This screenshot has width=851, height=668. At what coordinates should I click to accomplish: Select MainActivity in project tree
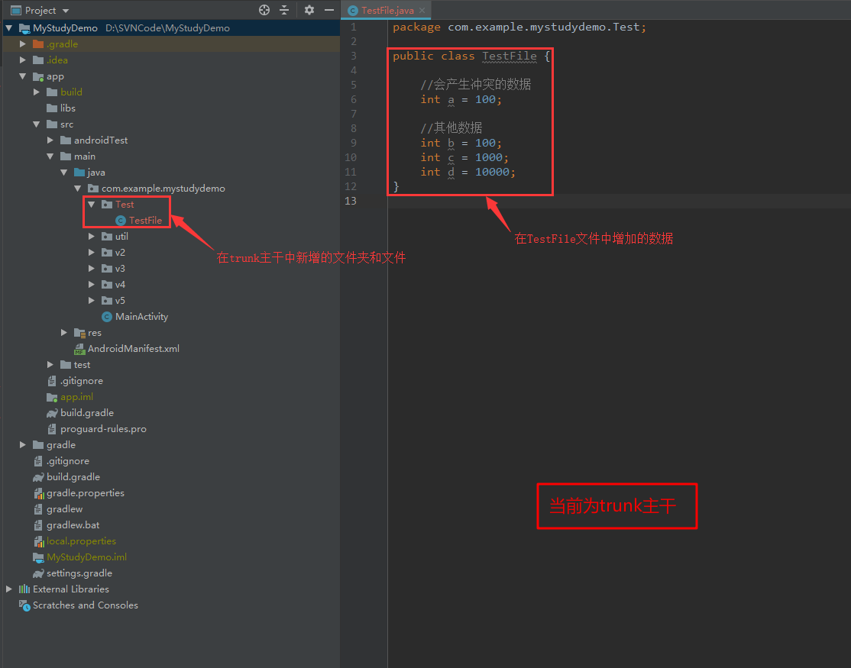[x=141, y=317]
